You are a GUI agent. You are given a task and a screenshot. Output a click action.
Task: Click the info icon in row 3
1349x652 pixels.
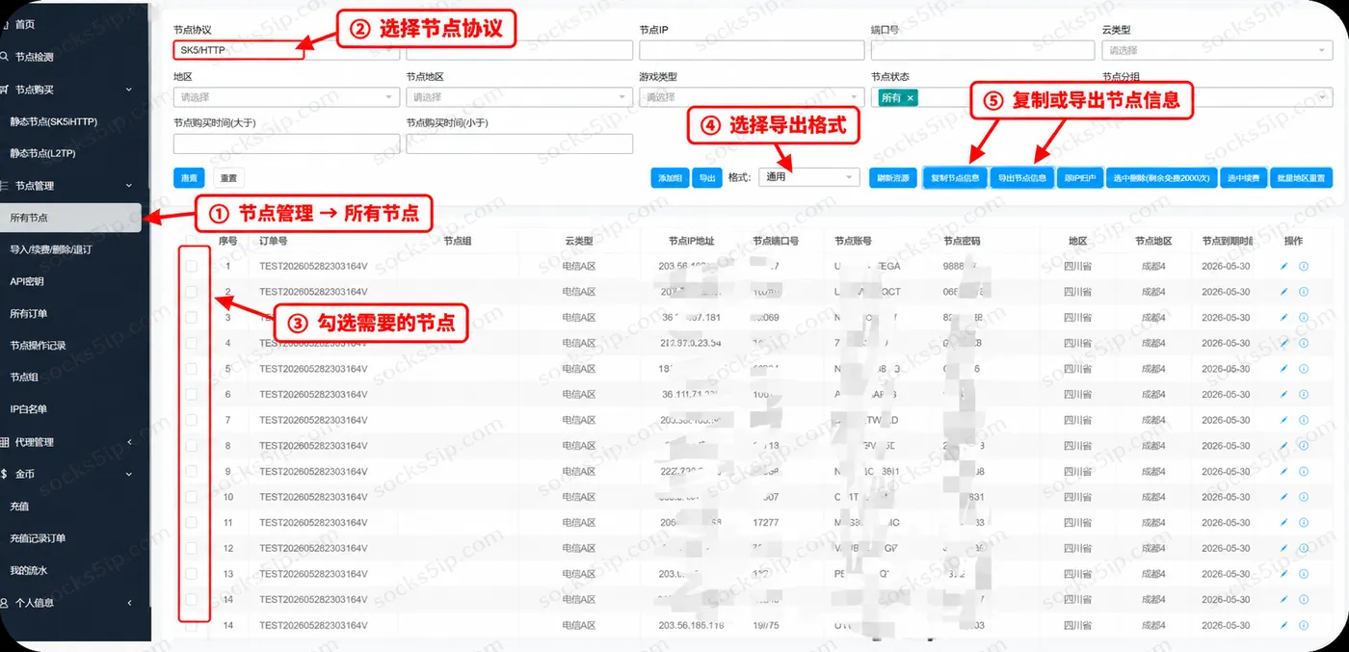coord(1304,317)
